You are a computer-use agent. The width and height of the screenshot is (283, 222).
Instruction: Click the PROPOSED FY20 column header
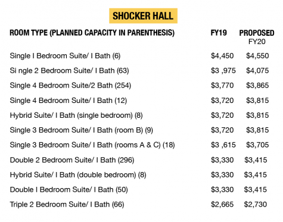(x=257, y=37)
